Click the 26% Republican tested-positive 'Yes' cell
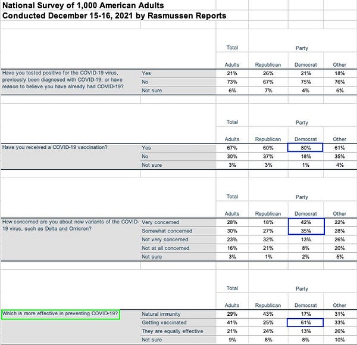Image resolution: width=357 pixels, height=345 pixels. (x=268, y=73)
